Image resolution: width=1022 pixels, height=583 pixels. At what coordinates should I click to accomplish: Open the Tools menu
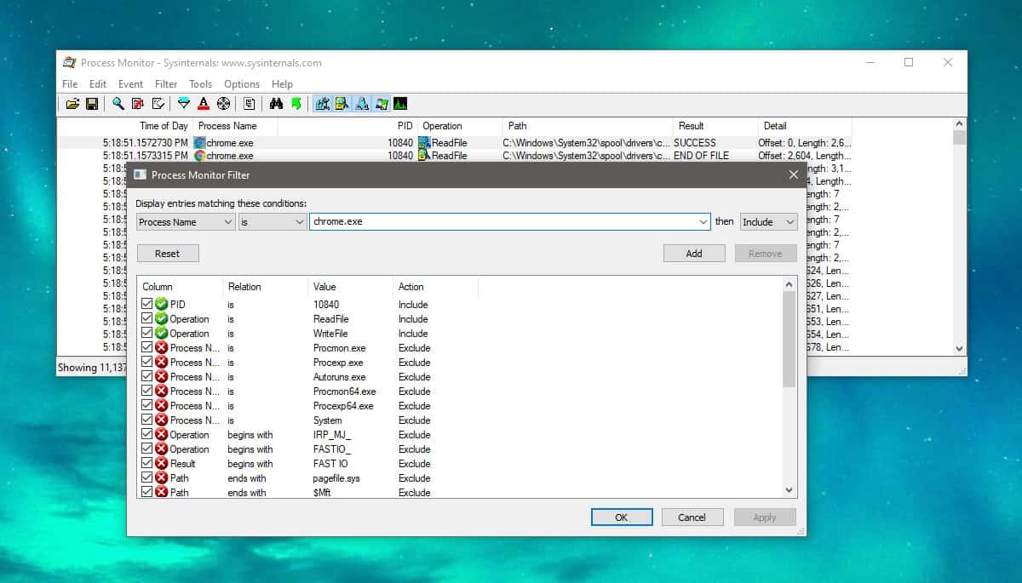coord(200,83)
